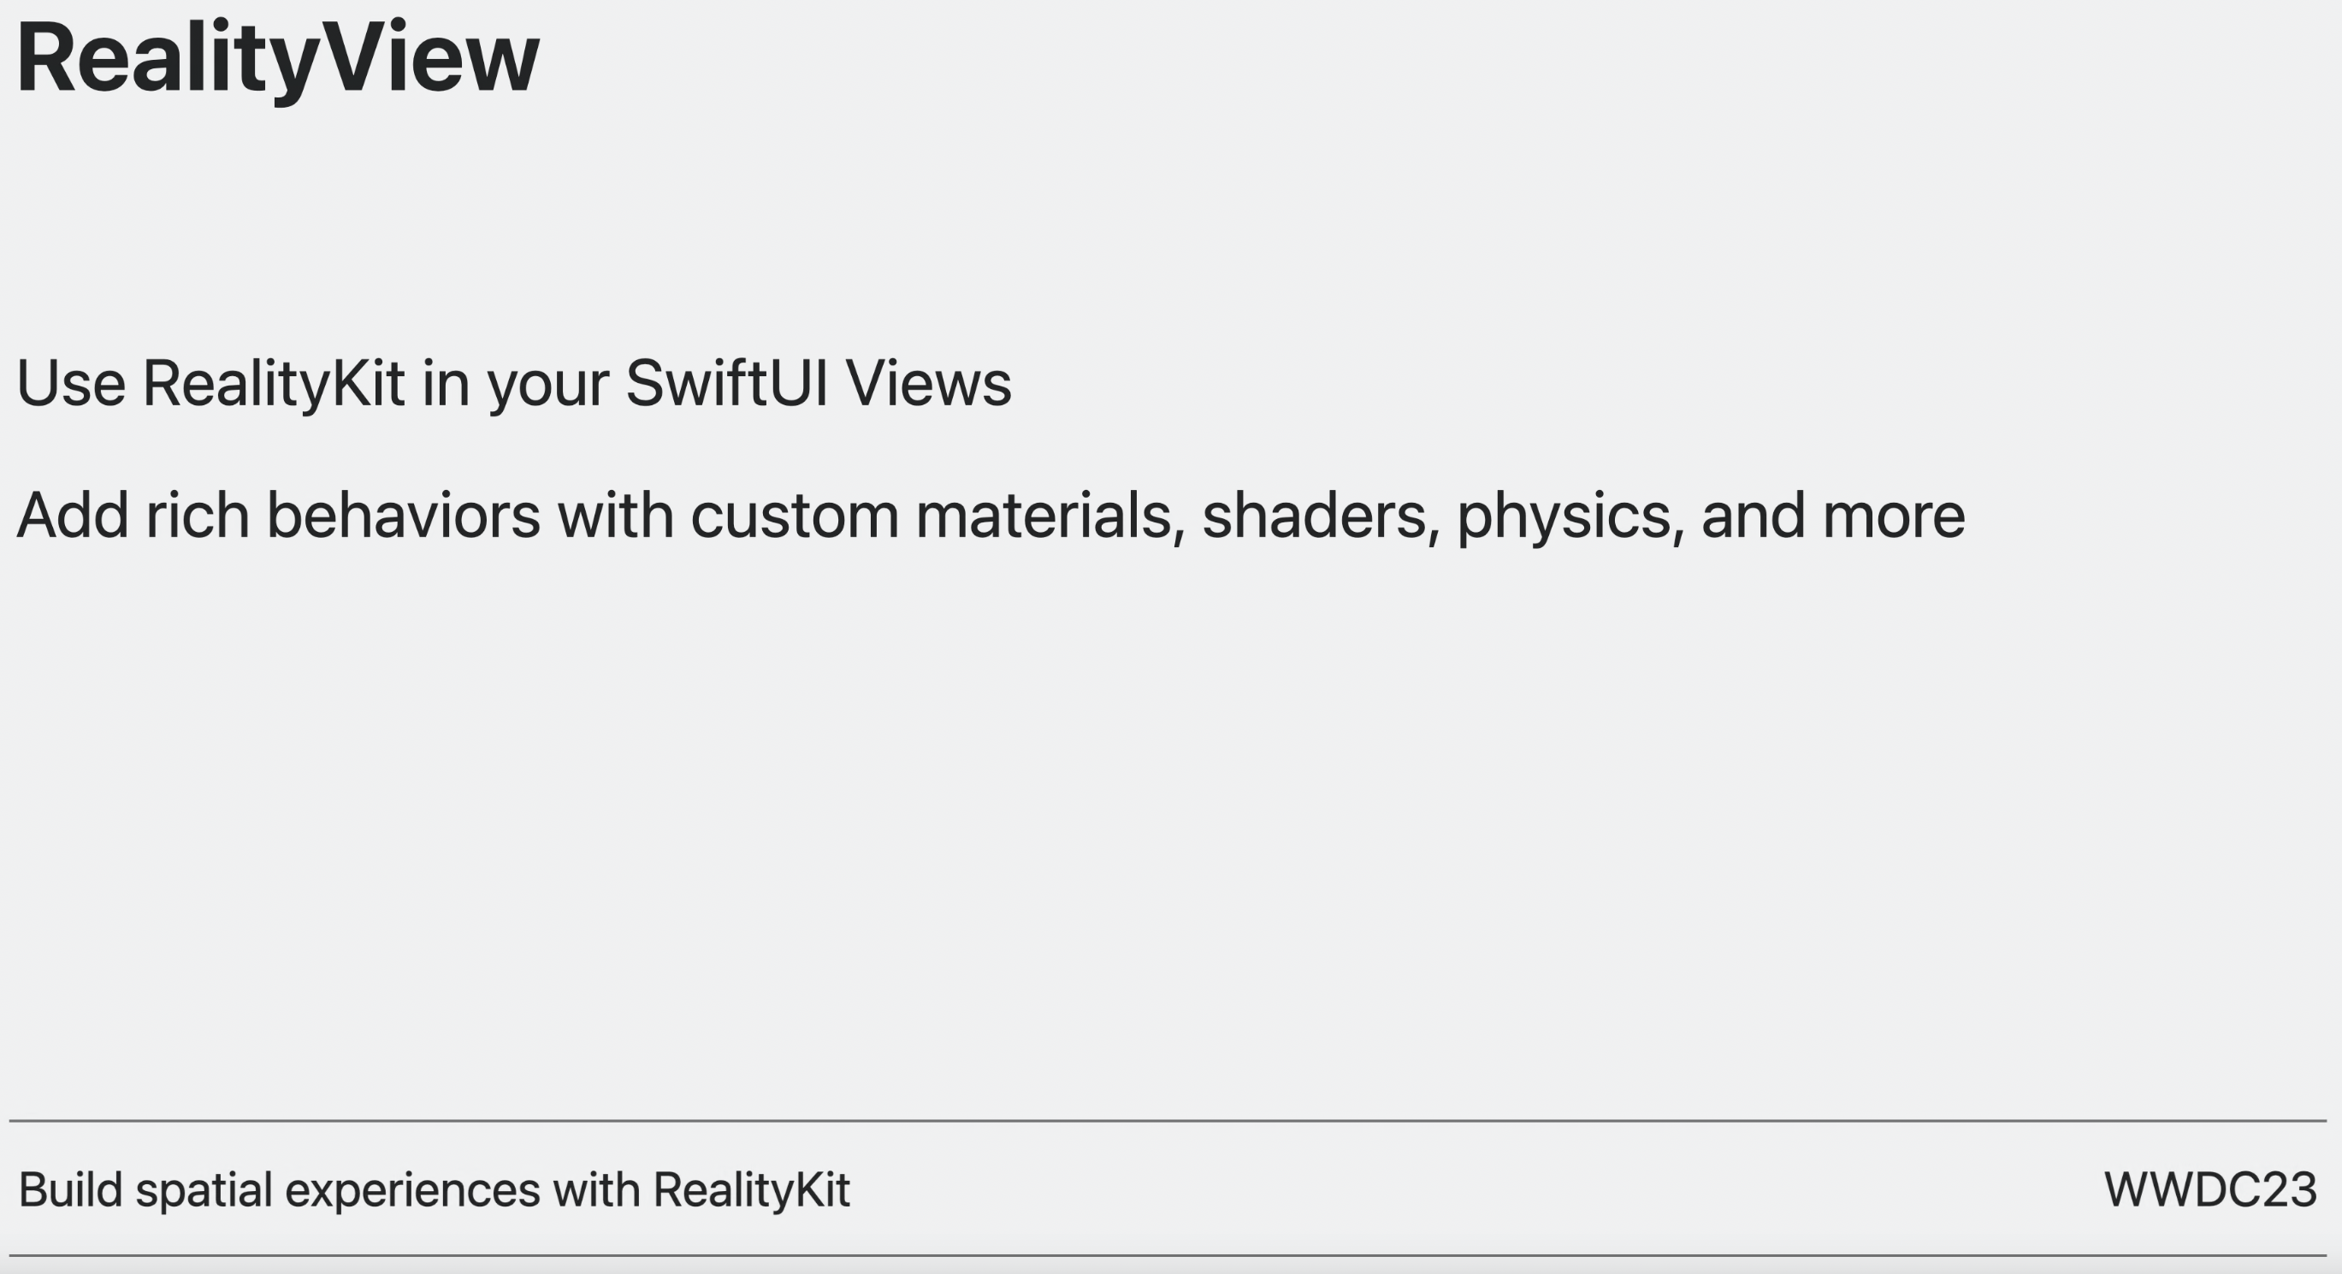Click the word 'more' ending the second bullet
This screenshot has height=1274, width=2342.
1894,517
